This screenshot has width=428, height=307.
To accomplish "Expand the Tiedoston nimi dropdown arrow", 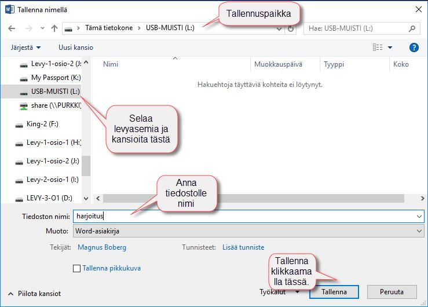I will click(x=419, y=217).
